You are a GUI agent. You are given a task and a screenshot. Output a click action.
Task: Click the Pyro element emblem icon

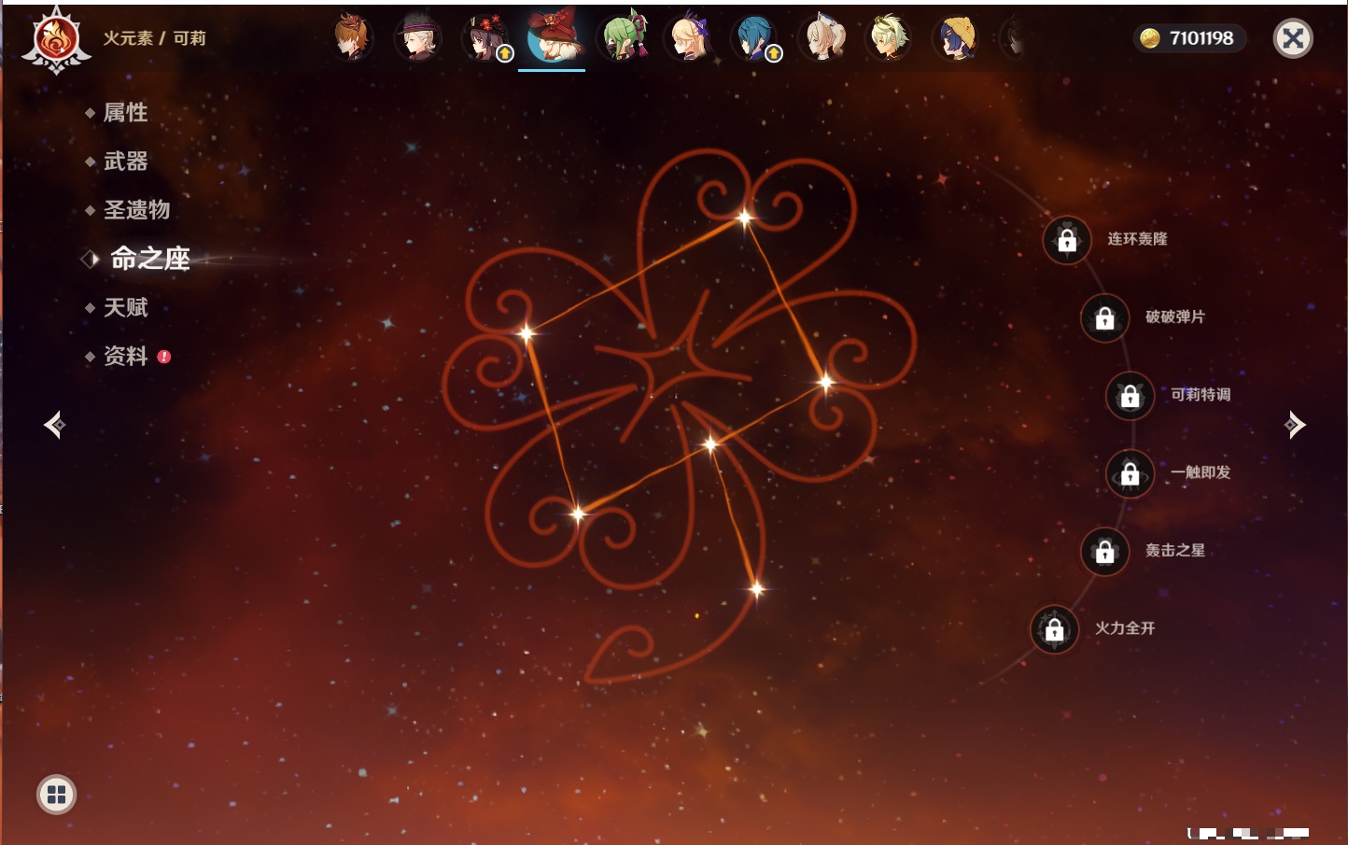click(x=56, y=40)
